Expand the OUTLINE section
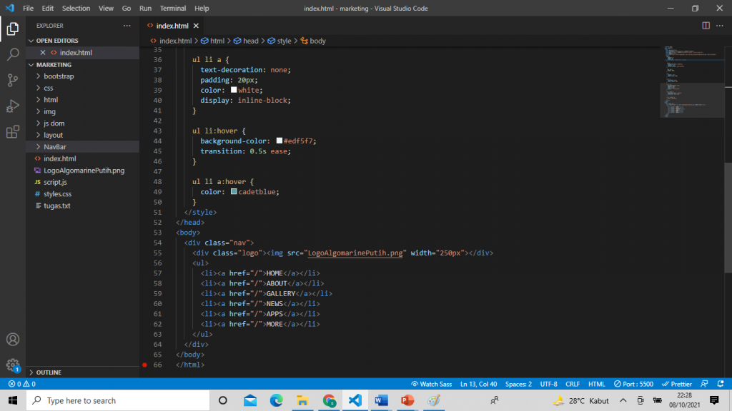 [x=49, y=372]
